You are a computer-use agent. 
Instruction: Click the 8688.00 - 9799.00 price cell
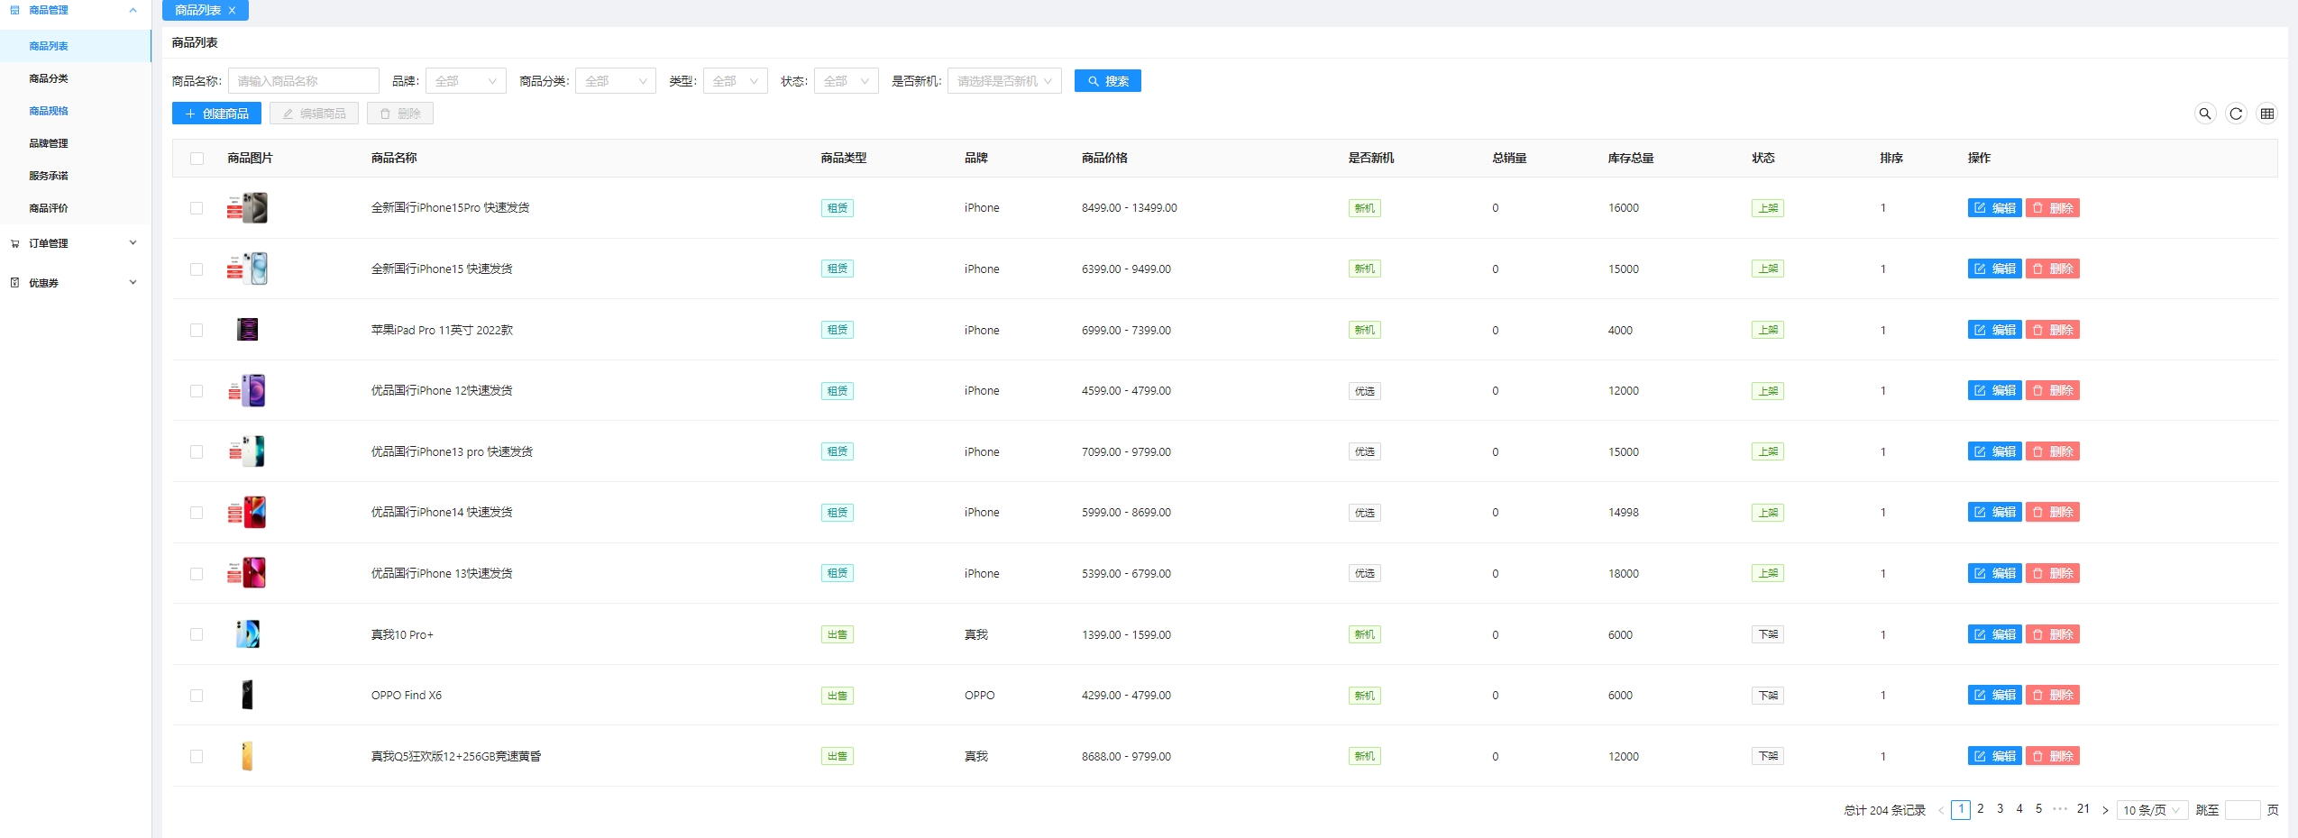tap(1126, 757)
